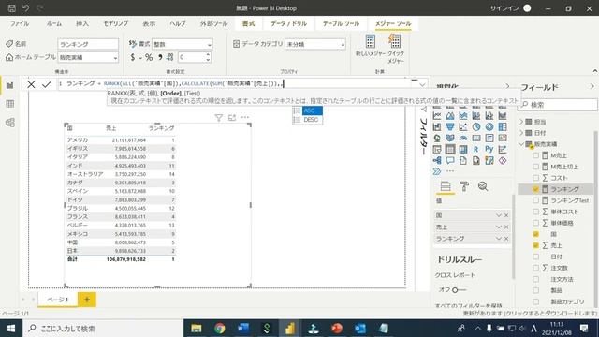Cancel formula with the X icon

[31, 84]
